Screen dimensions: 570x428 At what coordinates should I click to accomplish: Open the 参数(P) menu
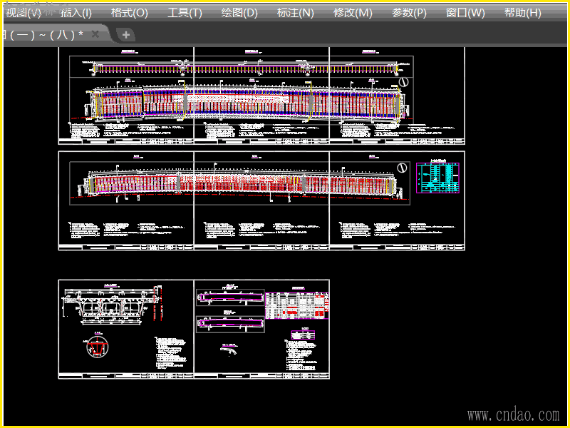coord(409,13)
